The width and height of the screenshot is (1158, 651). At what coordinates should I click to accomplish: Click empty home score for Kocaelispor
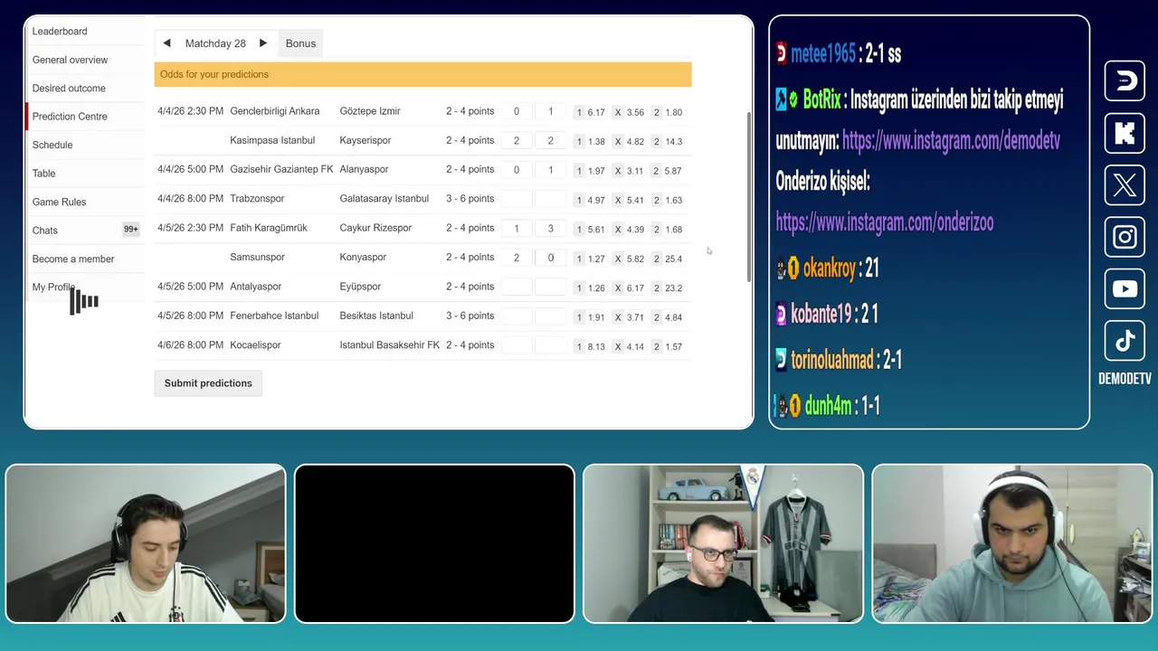[517, 345]
